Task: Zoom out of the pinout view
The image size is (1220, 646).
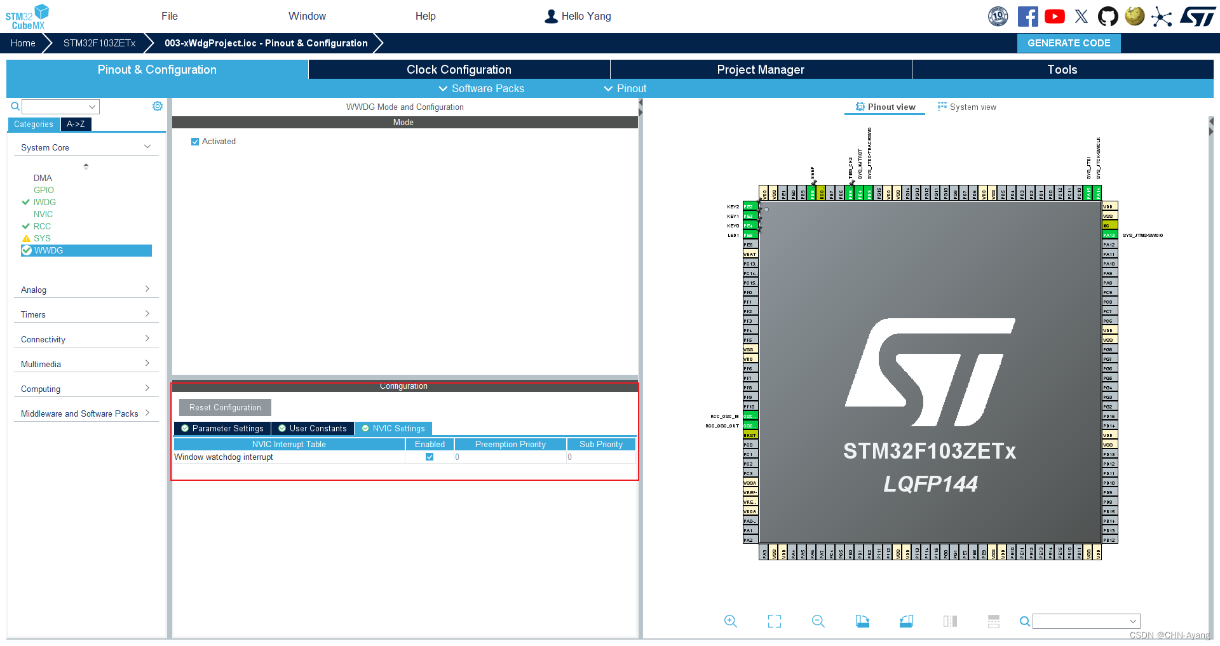Action: [818, 621]
